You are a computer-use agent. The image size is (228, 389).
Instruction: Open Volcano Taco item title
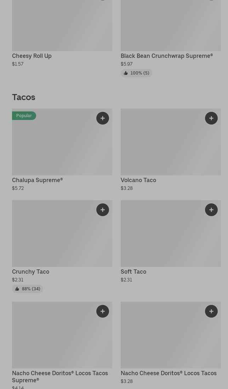coord(138,180)
